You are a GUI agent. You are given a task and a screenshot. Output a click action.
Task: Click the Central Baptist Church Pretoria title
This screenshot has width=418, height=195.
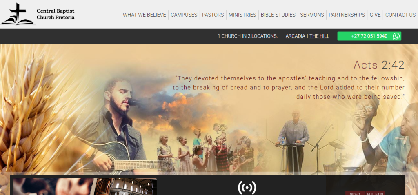56,14
